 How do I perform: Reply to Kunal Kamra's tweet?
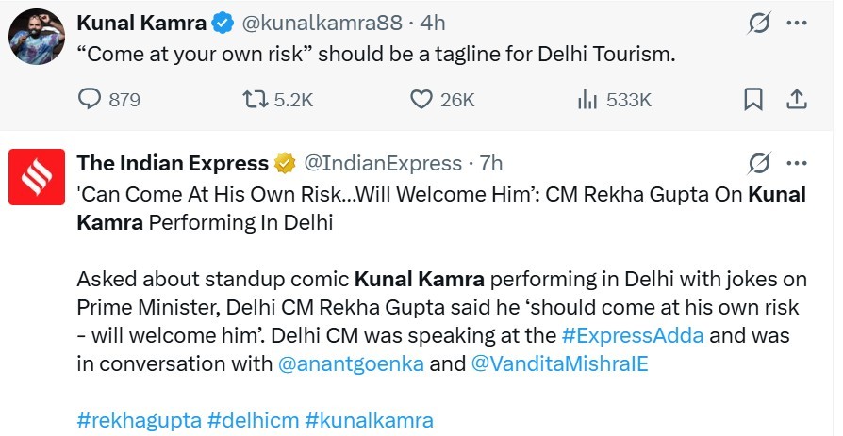[91, 99]
